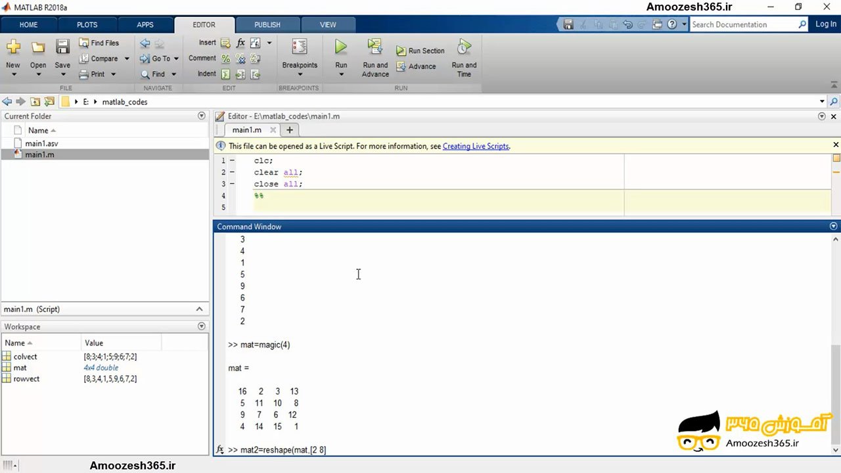Click the New file plus icon
Image resolution: width=841 pixels, height=473 pixels.
coord(13,47)
